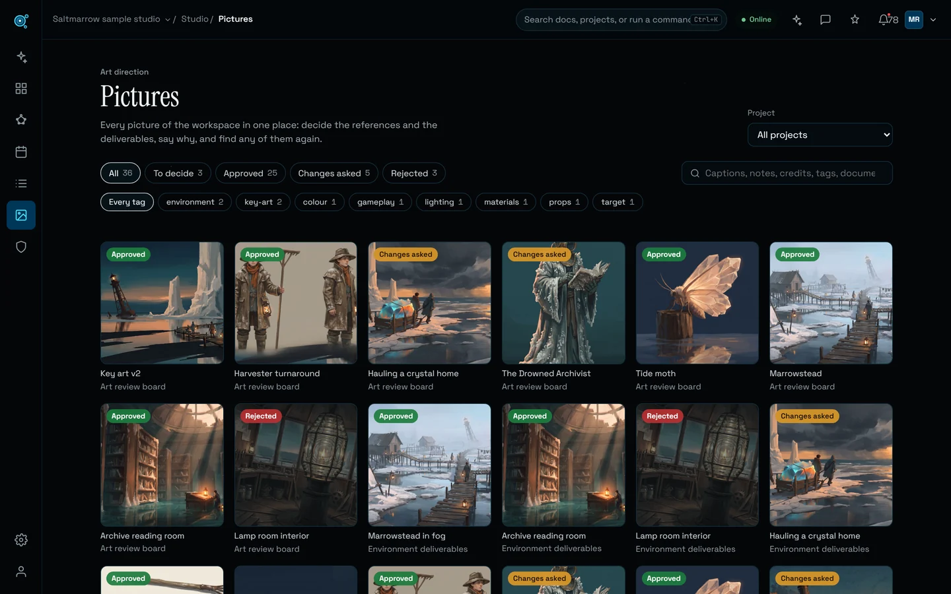The image size is (951, 594).
Task: Open the shield icon in sidebar
Action: 21,247
